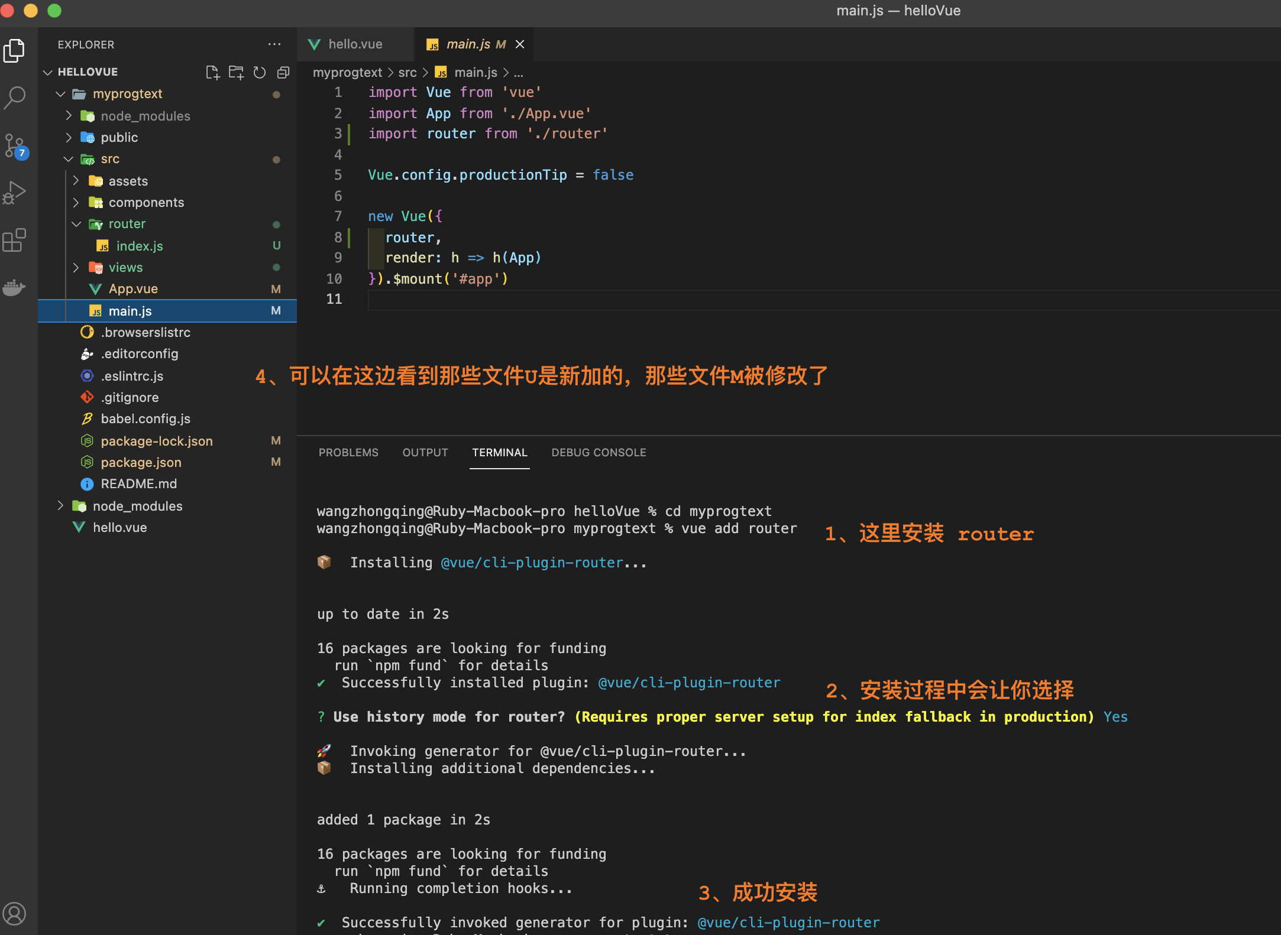Open the Accounts icon in activity bar

tap(15, 914)
